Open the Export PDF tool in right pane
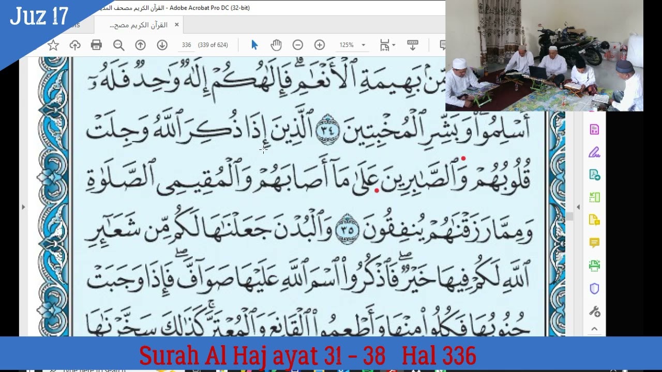Viewport: 662px width, 372px height. (594, 175)
